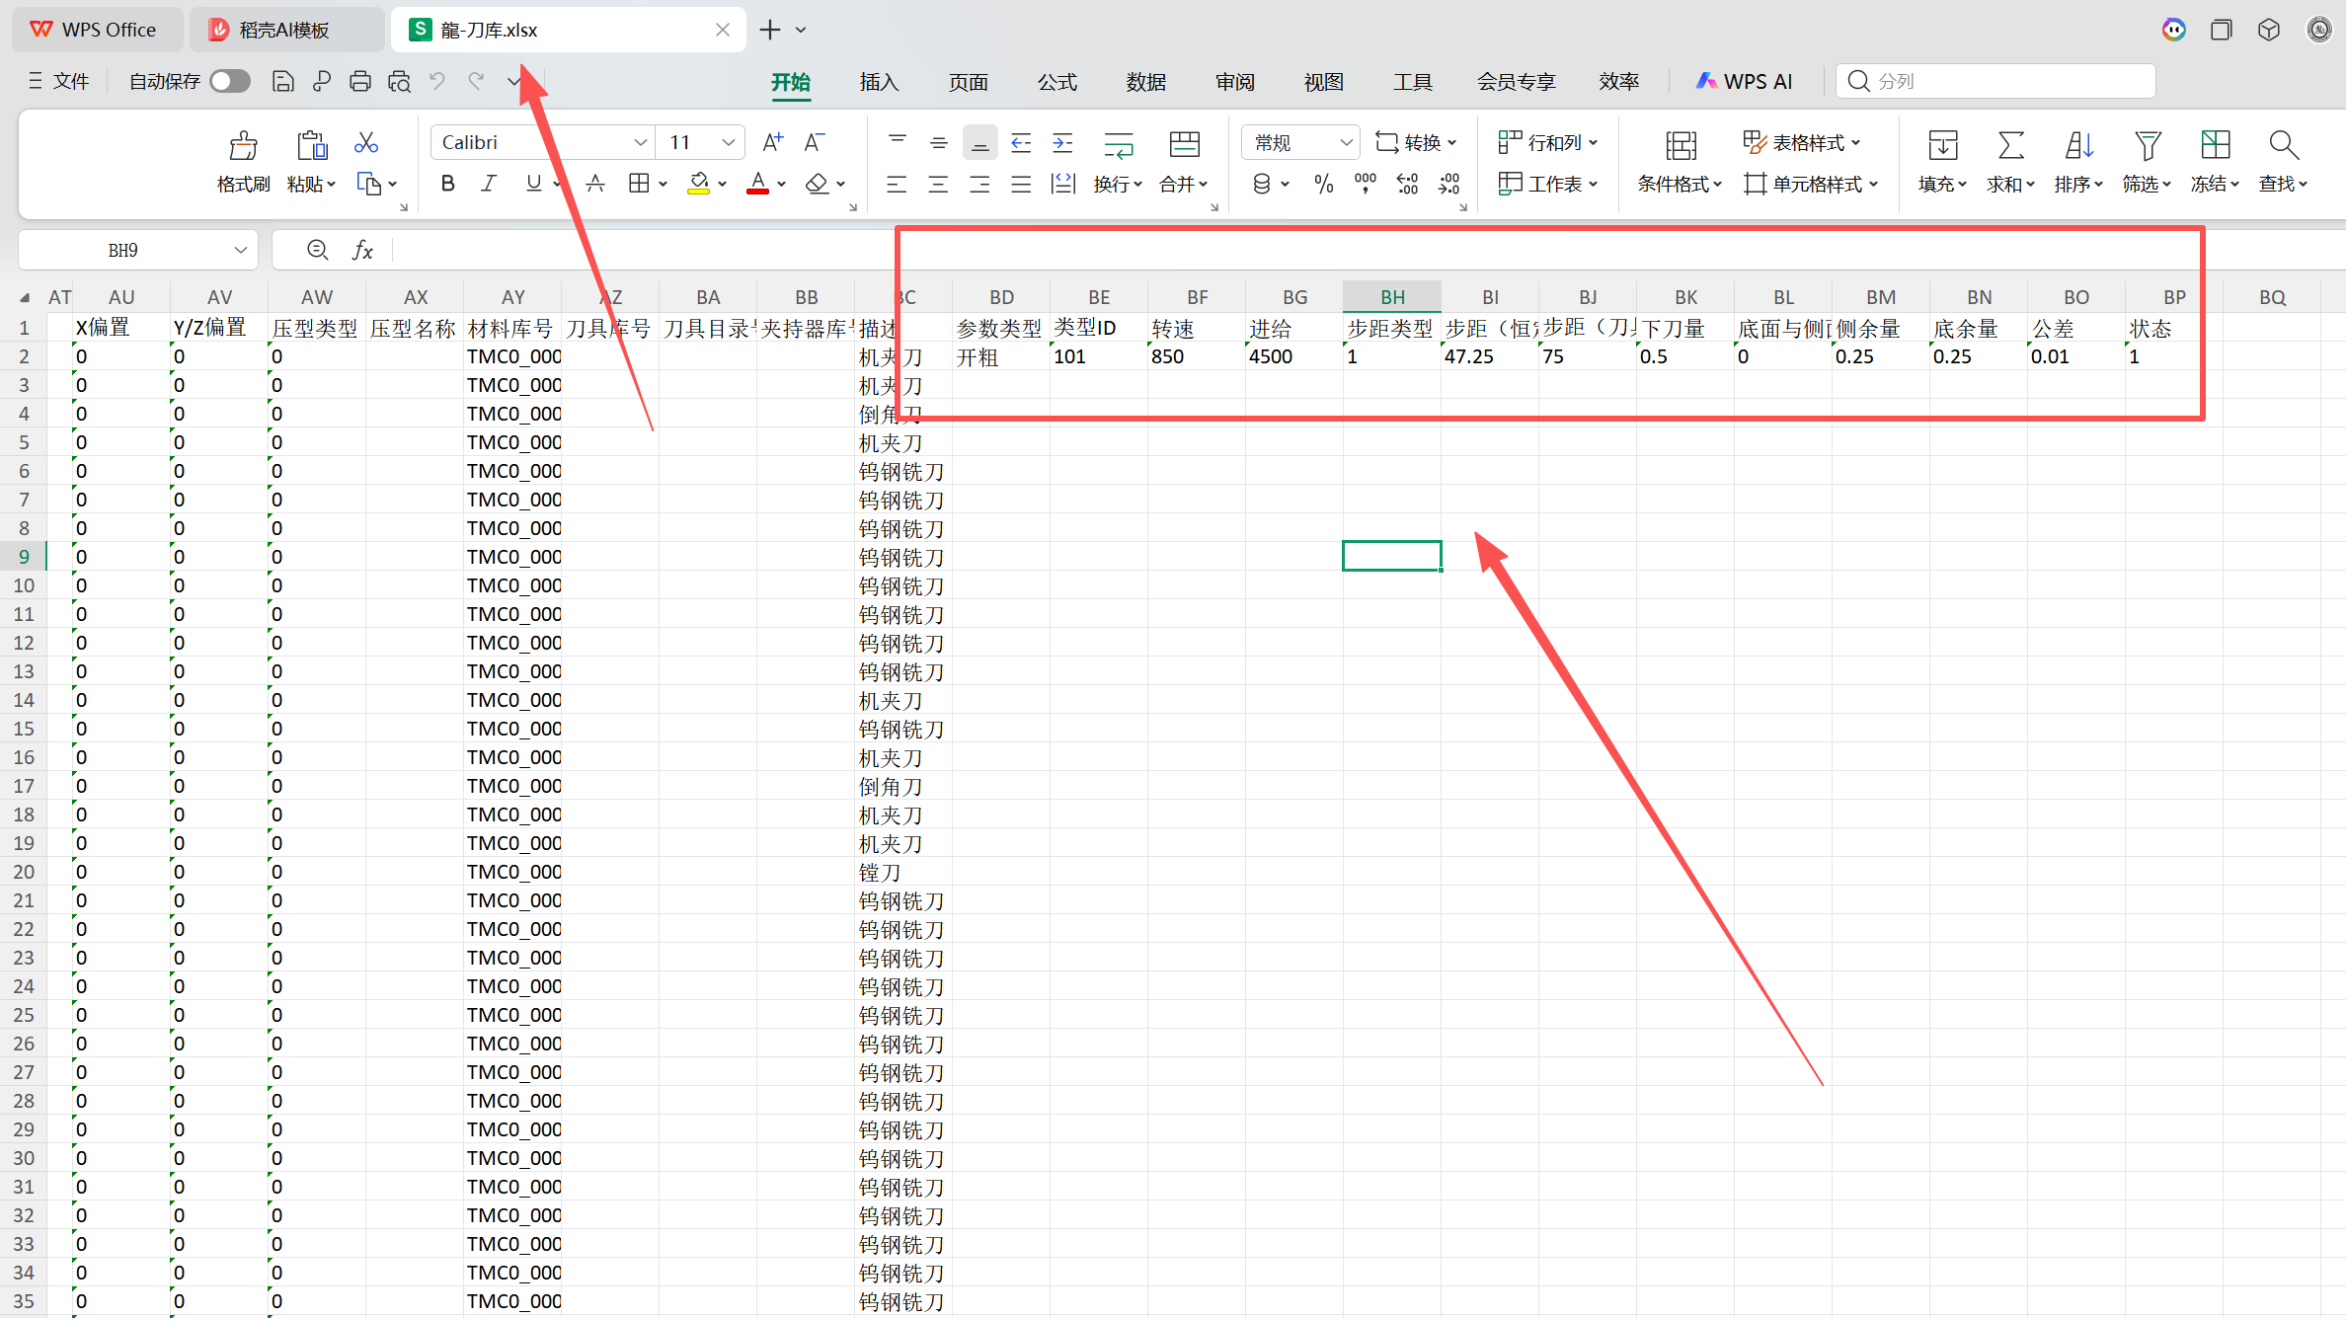Screen dimensions: 2346x1318
Task: Click the increase decimal places icon
Action: point(1407,184)
